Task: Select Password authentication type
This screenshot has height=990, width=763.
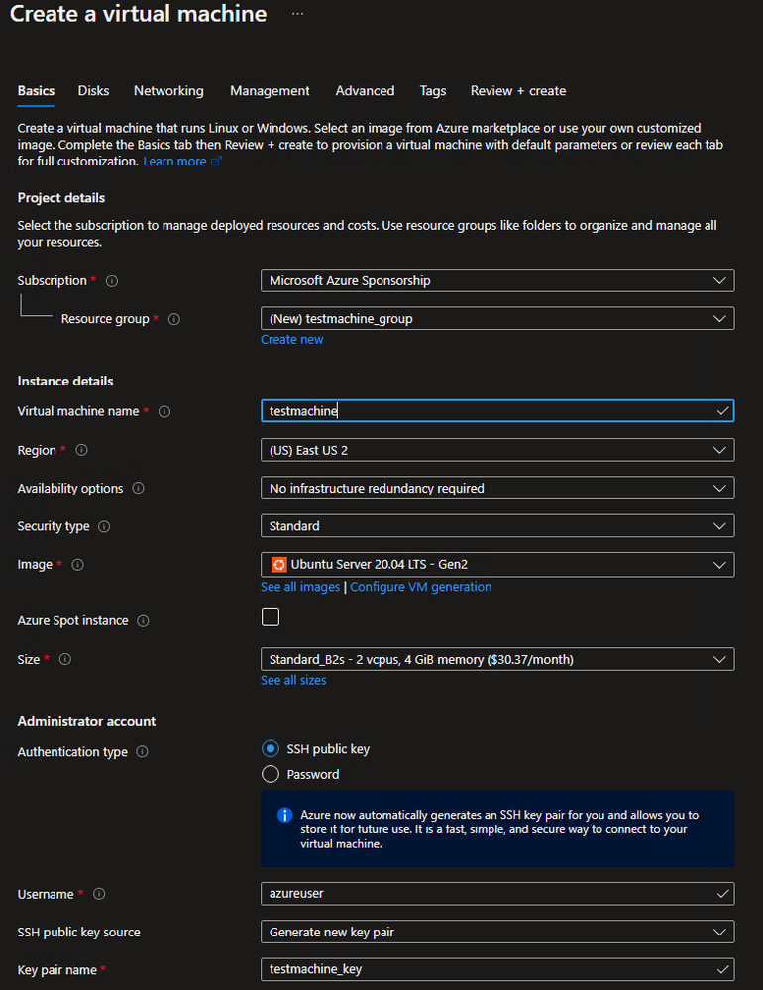Action: 271,774
